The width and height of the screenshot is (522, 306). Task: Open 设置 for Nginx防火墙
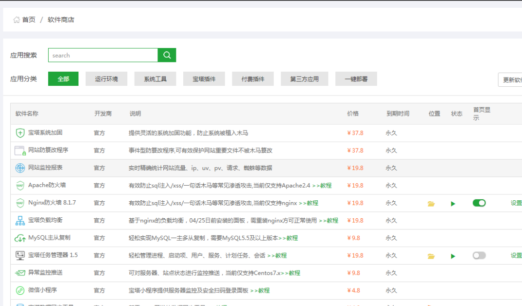pyautogui.click(x=516, y=203)
